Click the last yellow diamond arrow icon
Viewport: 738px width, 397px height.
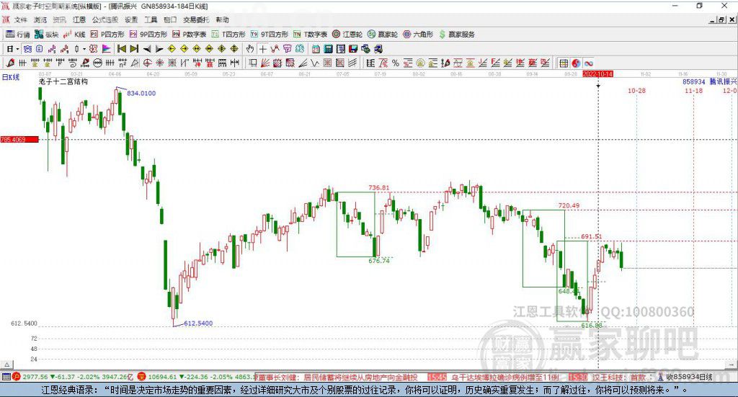coord(234,49)
